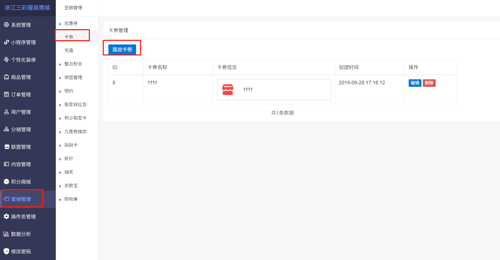
Task: Click the 浙江三彩服装商城 site title
Action: pyautogui.click(x=27, y=8)
